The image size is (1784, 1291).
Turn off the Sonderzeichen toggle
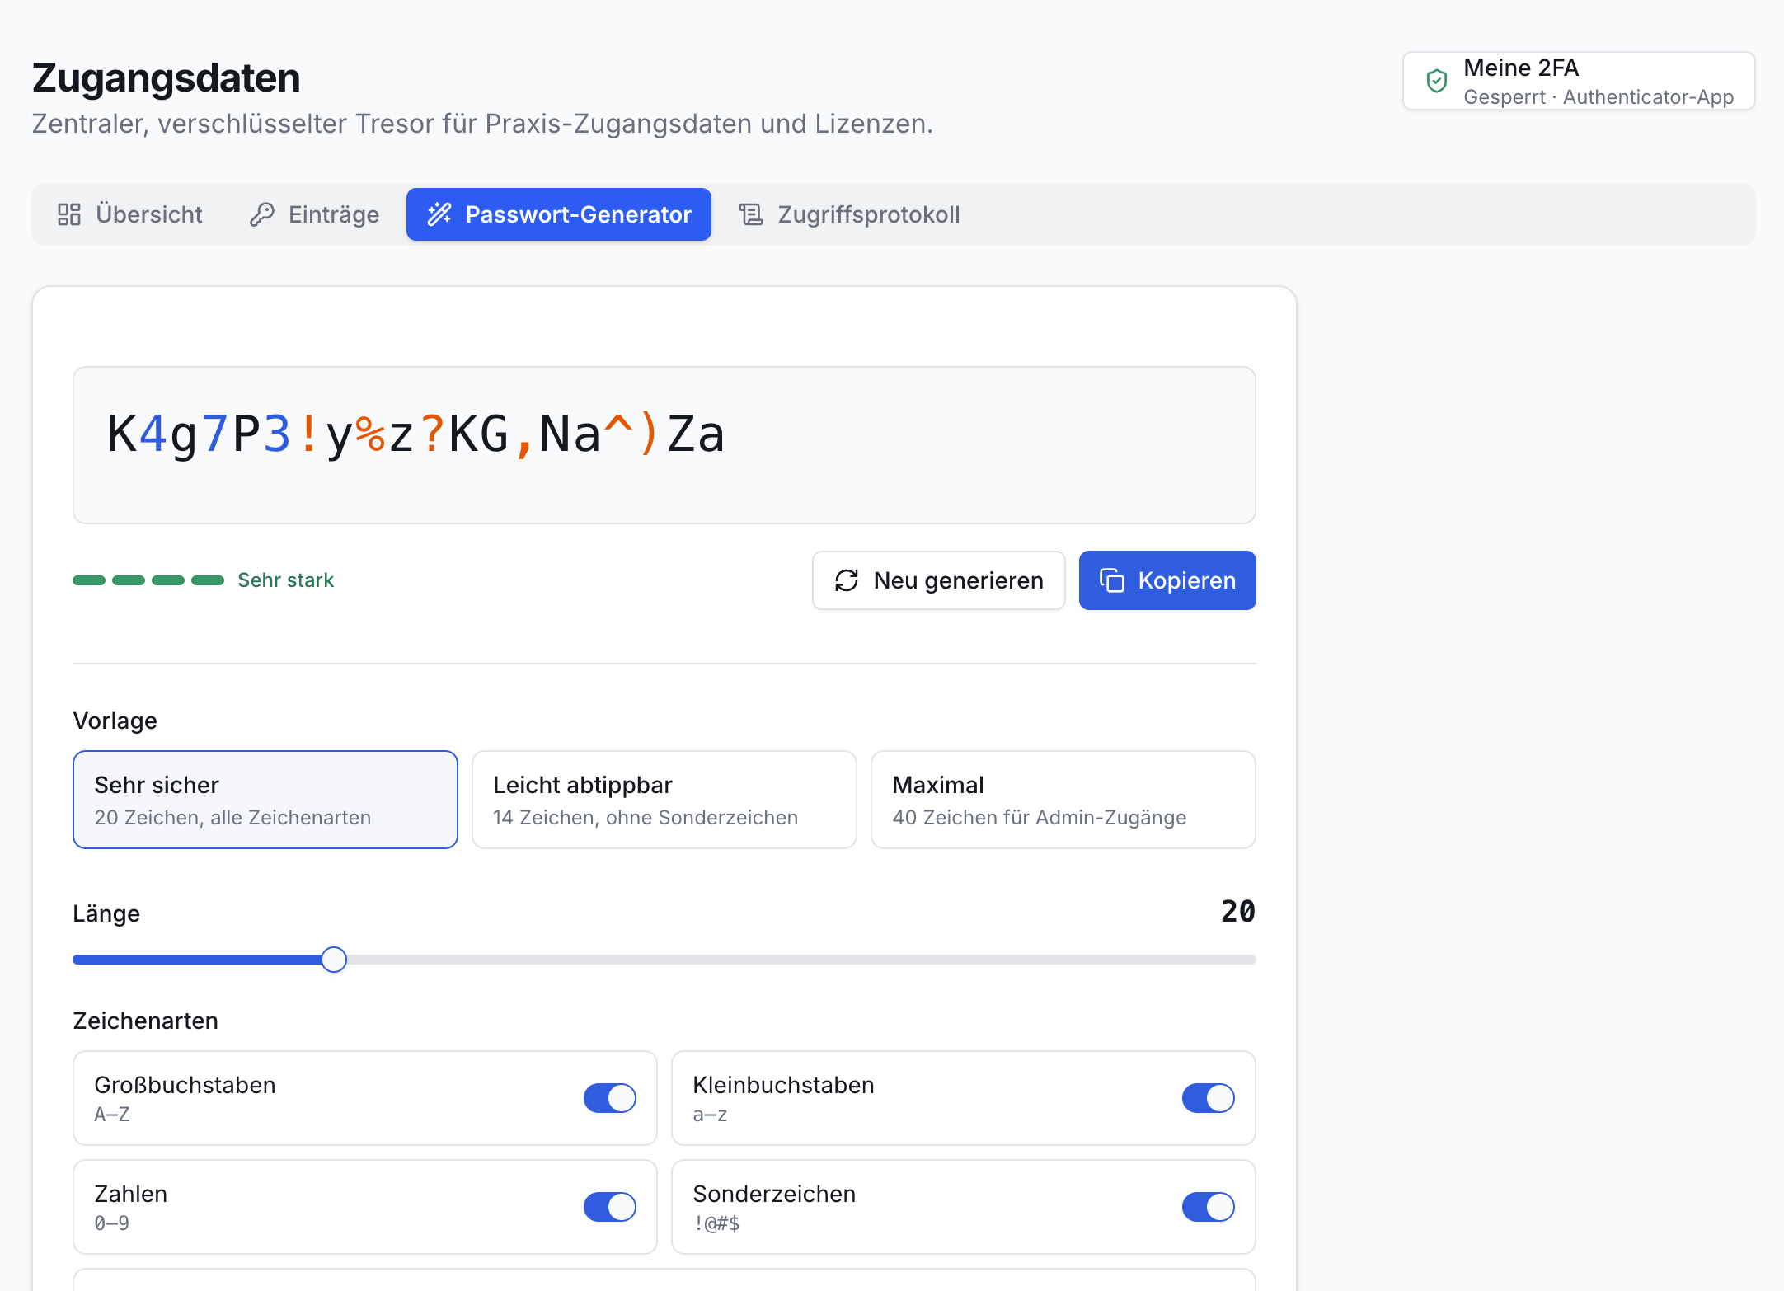coord(1209,1207)
